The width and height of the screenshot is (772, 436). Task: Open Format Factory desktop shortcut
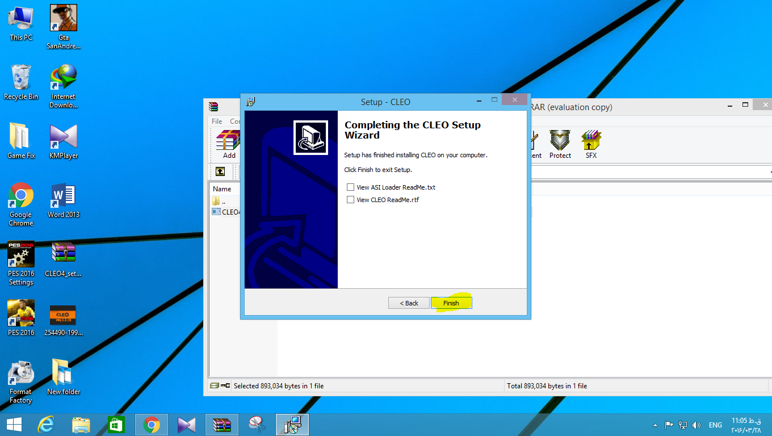[21, 381]
